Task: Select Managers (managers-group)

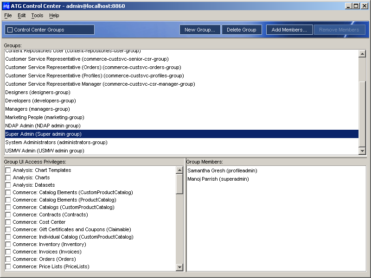Action: pyautogui.click(x=181, y=109)
